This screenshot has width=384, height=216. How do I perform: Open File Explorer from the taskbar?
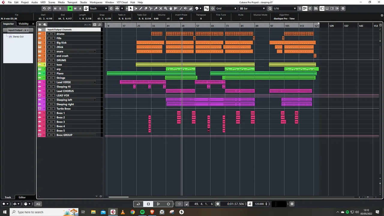pyautogui.click(x=93, y=212)
